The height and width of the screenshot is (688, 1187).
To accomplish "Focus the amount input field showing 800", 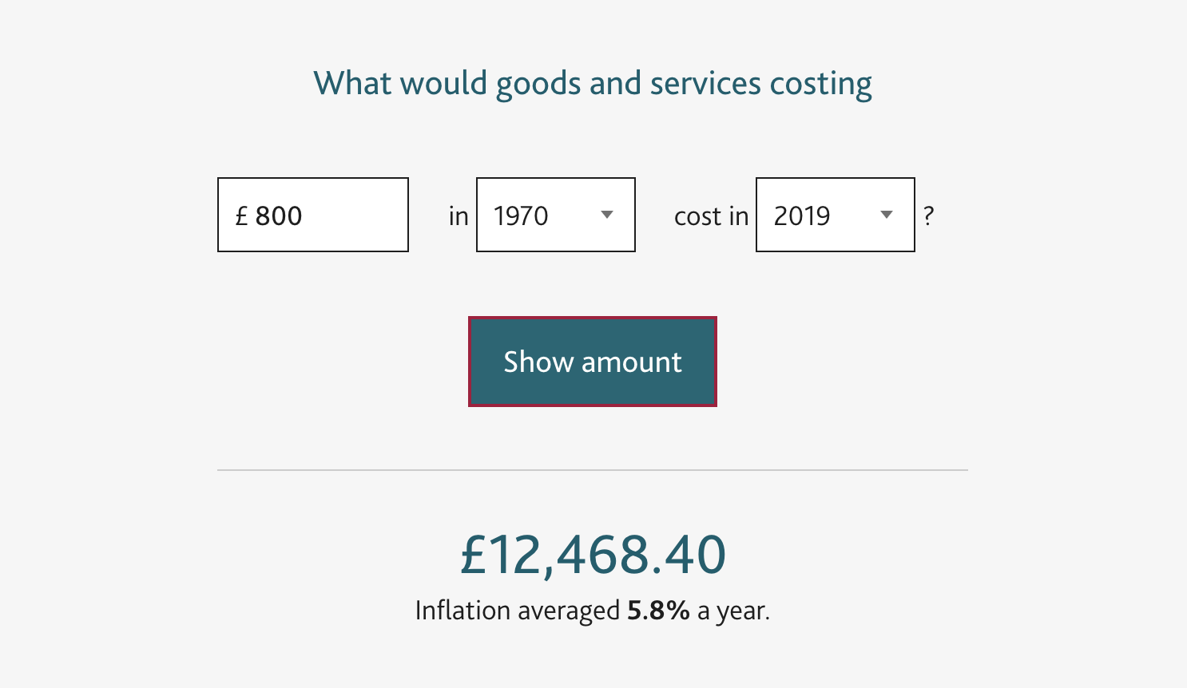I will click(313, 215).
